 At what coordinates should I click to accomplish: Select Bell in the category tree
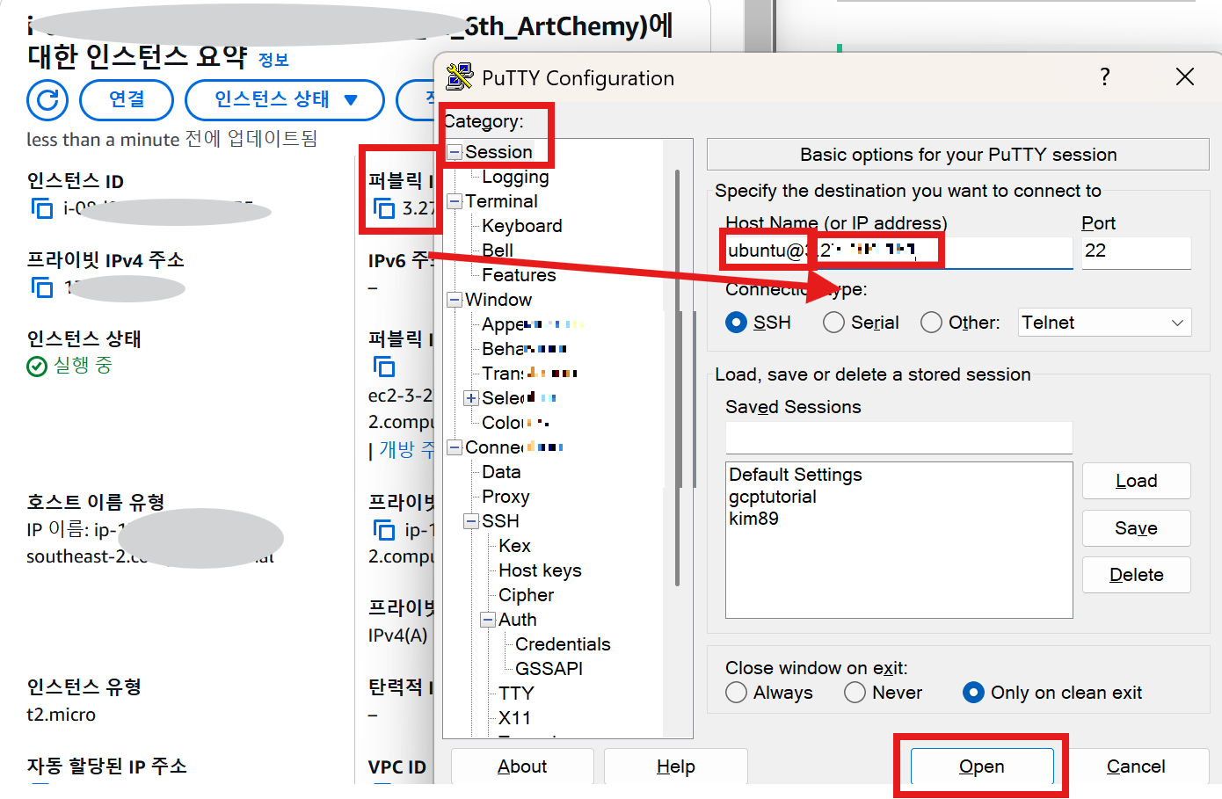pyautogui.click(x=498, y=251)
